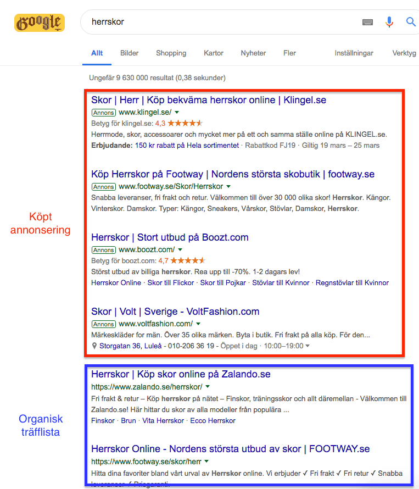Click the 'Regnstövlar till Kvinnor' sitelink

tap(353, 282)
